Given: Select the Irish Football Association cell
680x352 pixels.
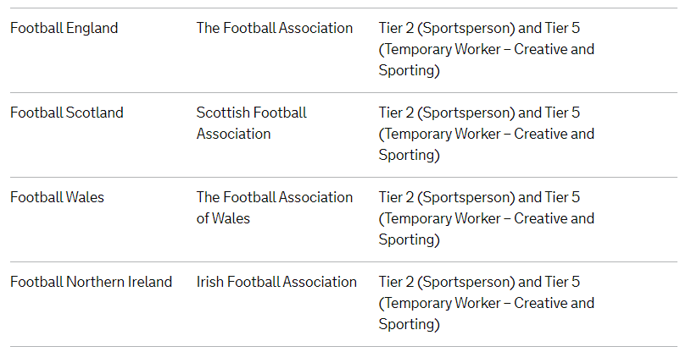Looking at the screenshot, I should click(276, 282).
